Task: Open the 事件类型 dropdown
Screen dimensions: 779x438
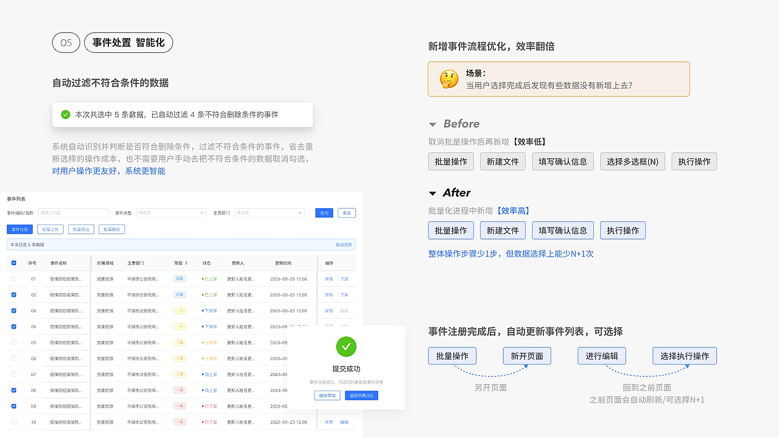Action: click(x=171, y=213)
